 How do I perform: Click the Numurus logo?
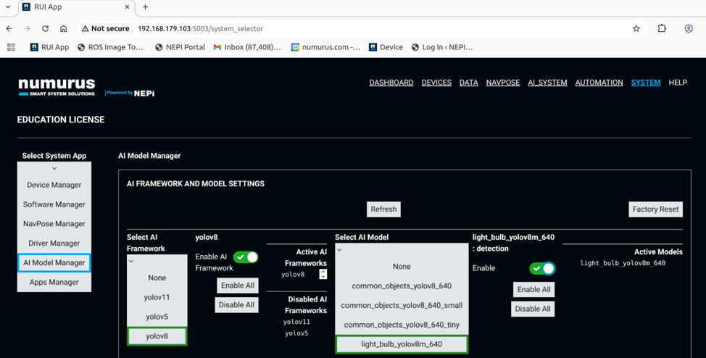click(57, 87)
